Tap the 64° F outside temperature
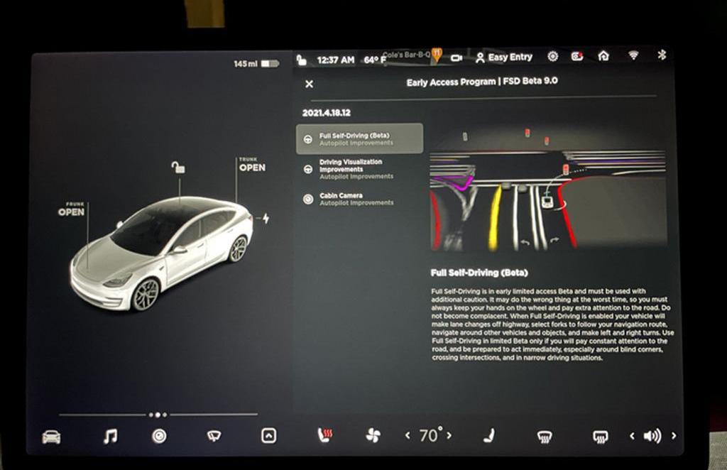Screen dimensions: 727x470 tap(375, 60)
